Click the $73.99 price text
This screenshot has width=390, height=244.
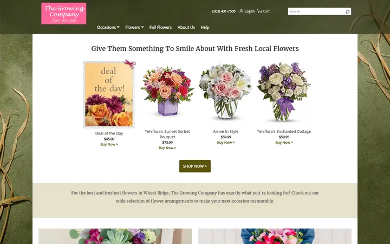[x=167, y=143]
